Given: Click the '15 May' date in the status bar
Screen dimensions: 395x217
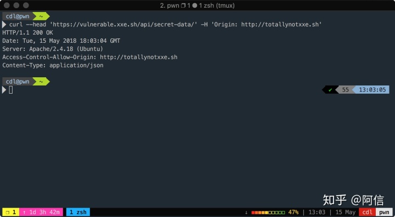Looking at the screenshot, I should (346, 212).
